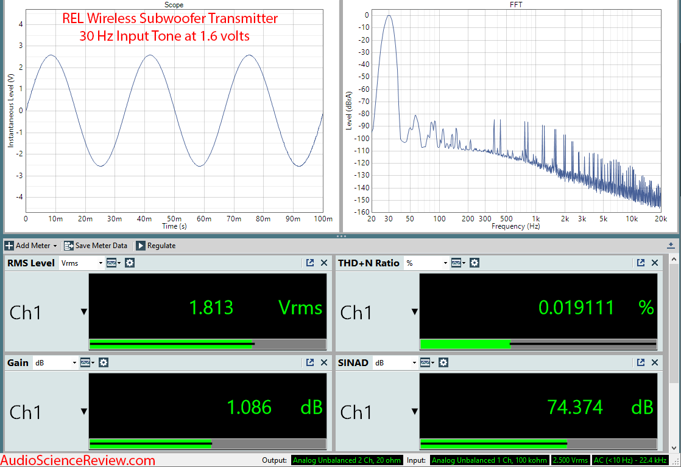Click the 1.086 dB gain reading

[275, 407]
